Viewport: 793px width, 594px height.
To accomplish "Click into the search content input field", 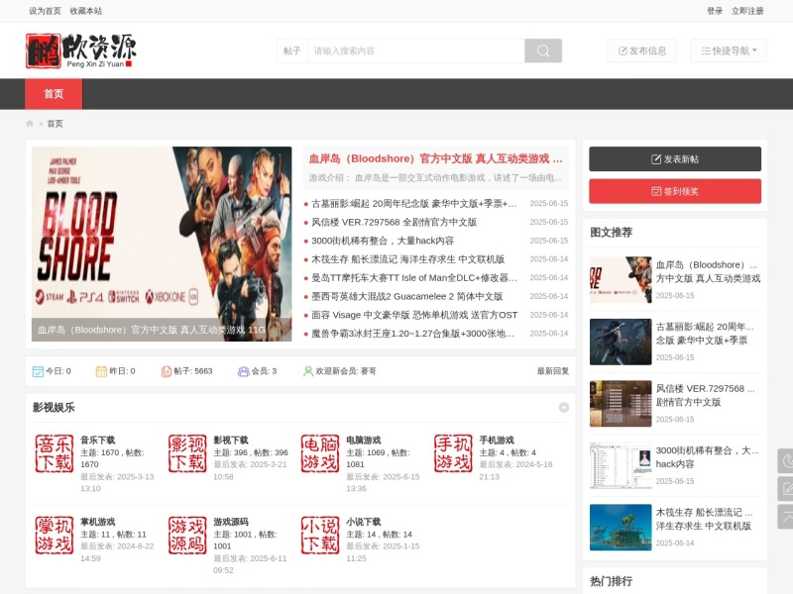I will pyautogui.click(x=416, y=50).
